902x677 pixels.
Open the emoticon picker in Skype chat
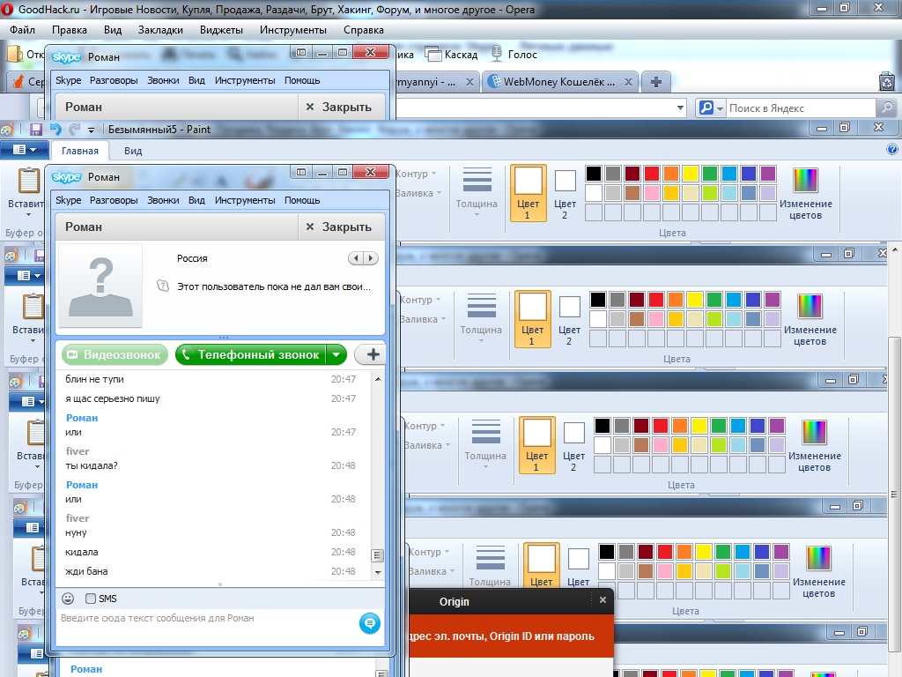point(68,599)
